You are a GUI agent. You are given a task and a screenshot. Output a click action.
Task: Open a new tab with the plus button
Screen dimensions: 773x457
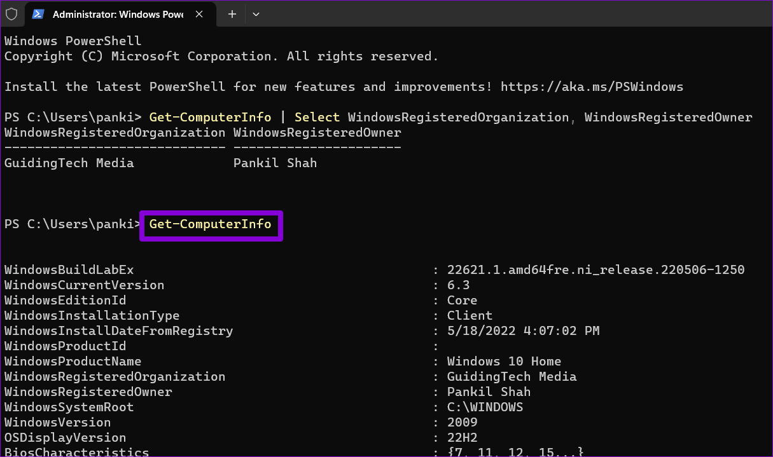click(232, 14)
